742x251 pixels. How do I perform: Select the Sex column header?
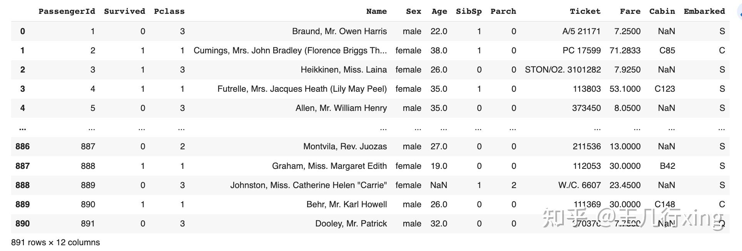414,11
